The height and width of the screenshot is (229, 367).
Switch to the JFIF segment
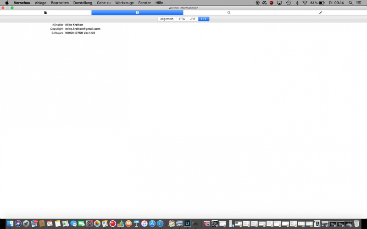(x=193, y=19)
